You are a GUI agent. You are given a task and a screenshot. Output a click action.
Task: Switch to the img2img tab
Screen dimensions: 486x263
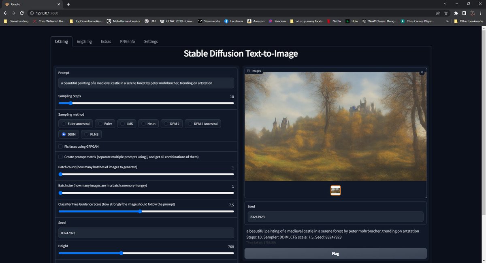point(84,41)
